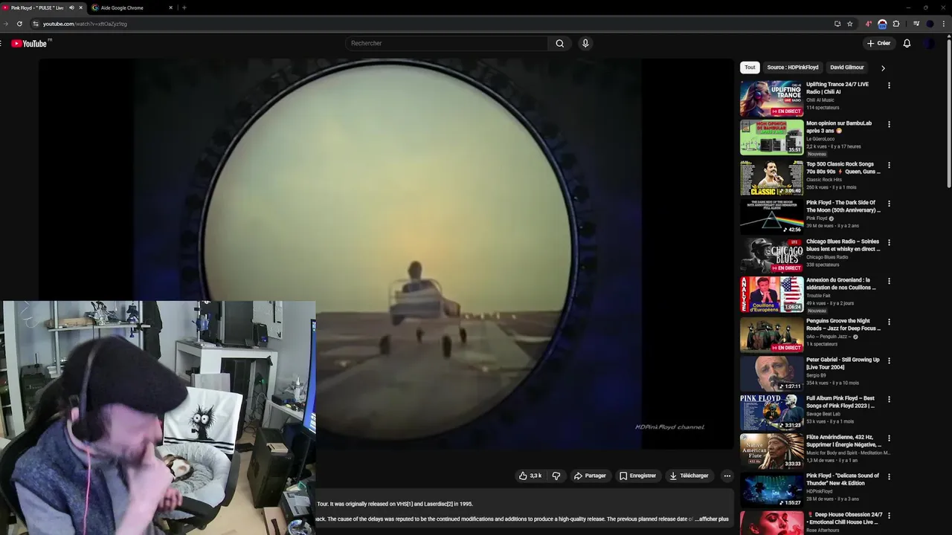Open Chrome three-dot menu
This screenshot has width=952, height=535.
(x=944, y=24)
